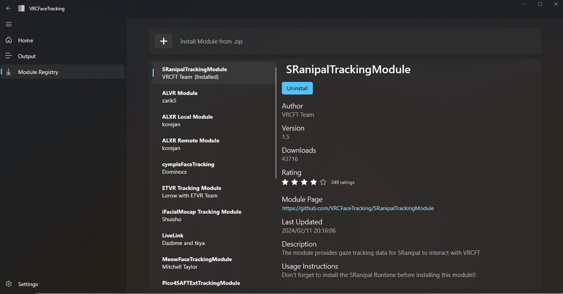The image size is (563, 294).
Task: Toggle the hamburger navigation menu
Action: coord(9,24)
